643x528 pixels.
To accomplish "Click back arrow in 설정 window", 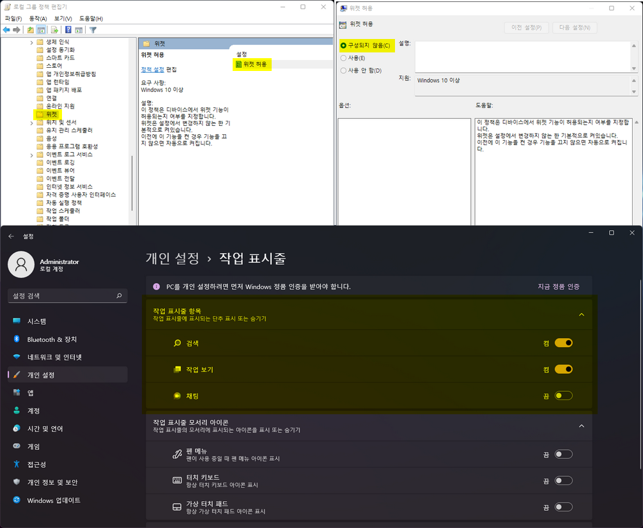I will point(12,237).
